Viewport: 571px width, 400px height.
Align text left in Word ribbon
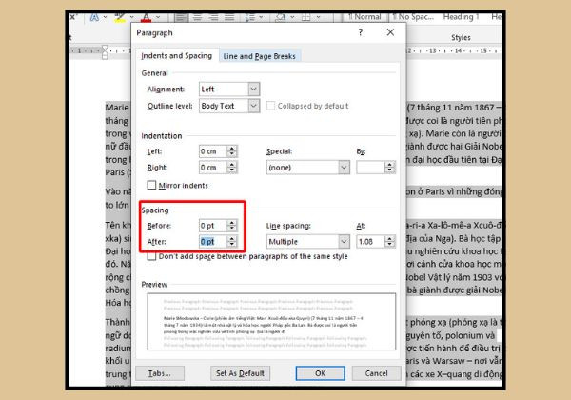181,17
